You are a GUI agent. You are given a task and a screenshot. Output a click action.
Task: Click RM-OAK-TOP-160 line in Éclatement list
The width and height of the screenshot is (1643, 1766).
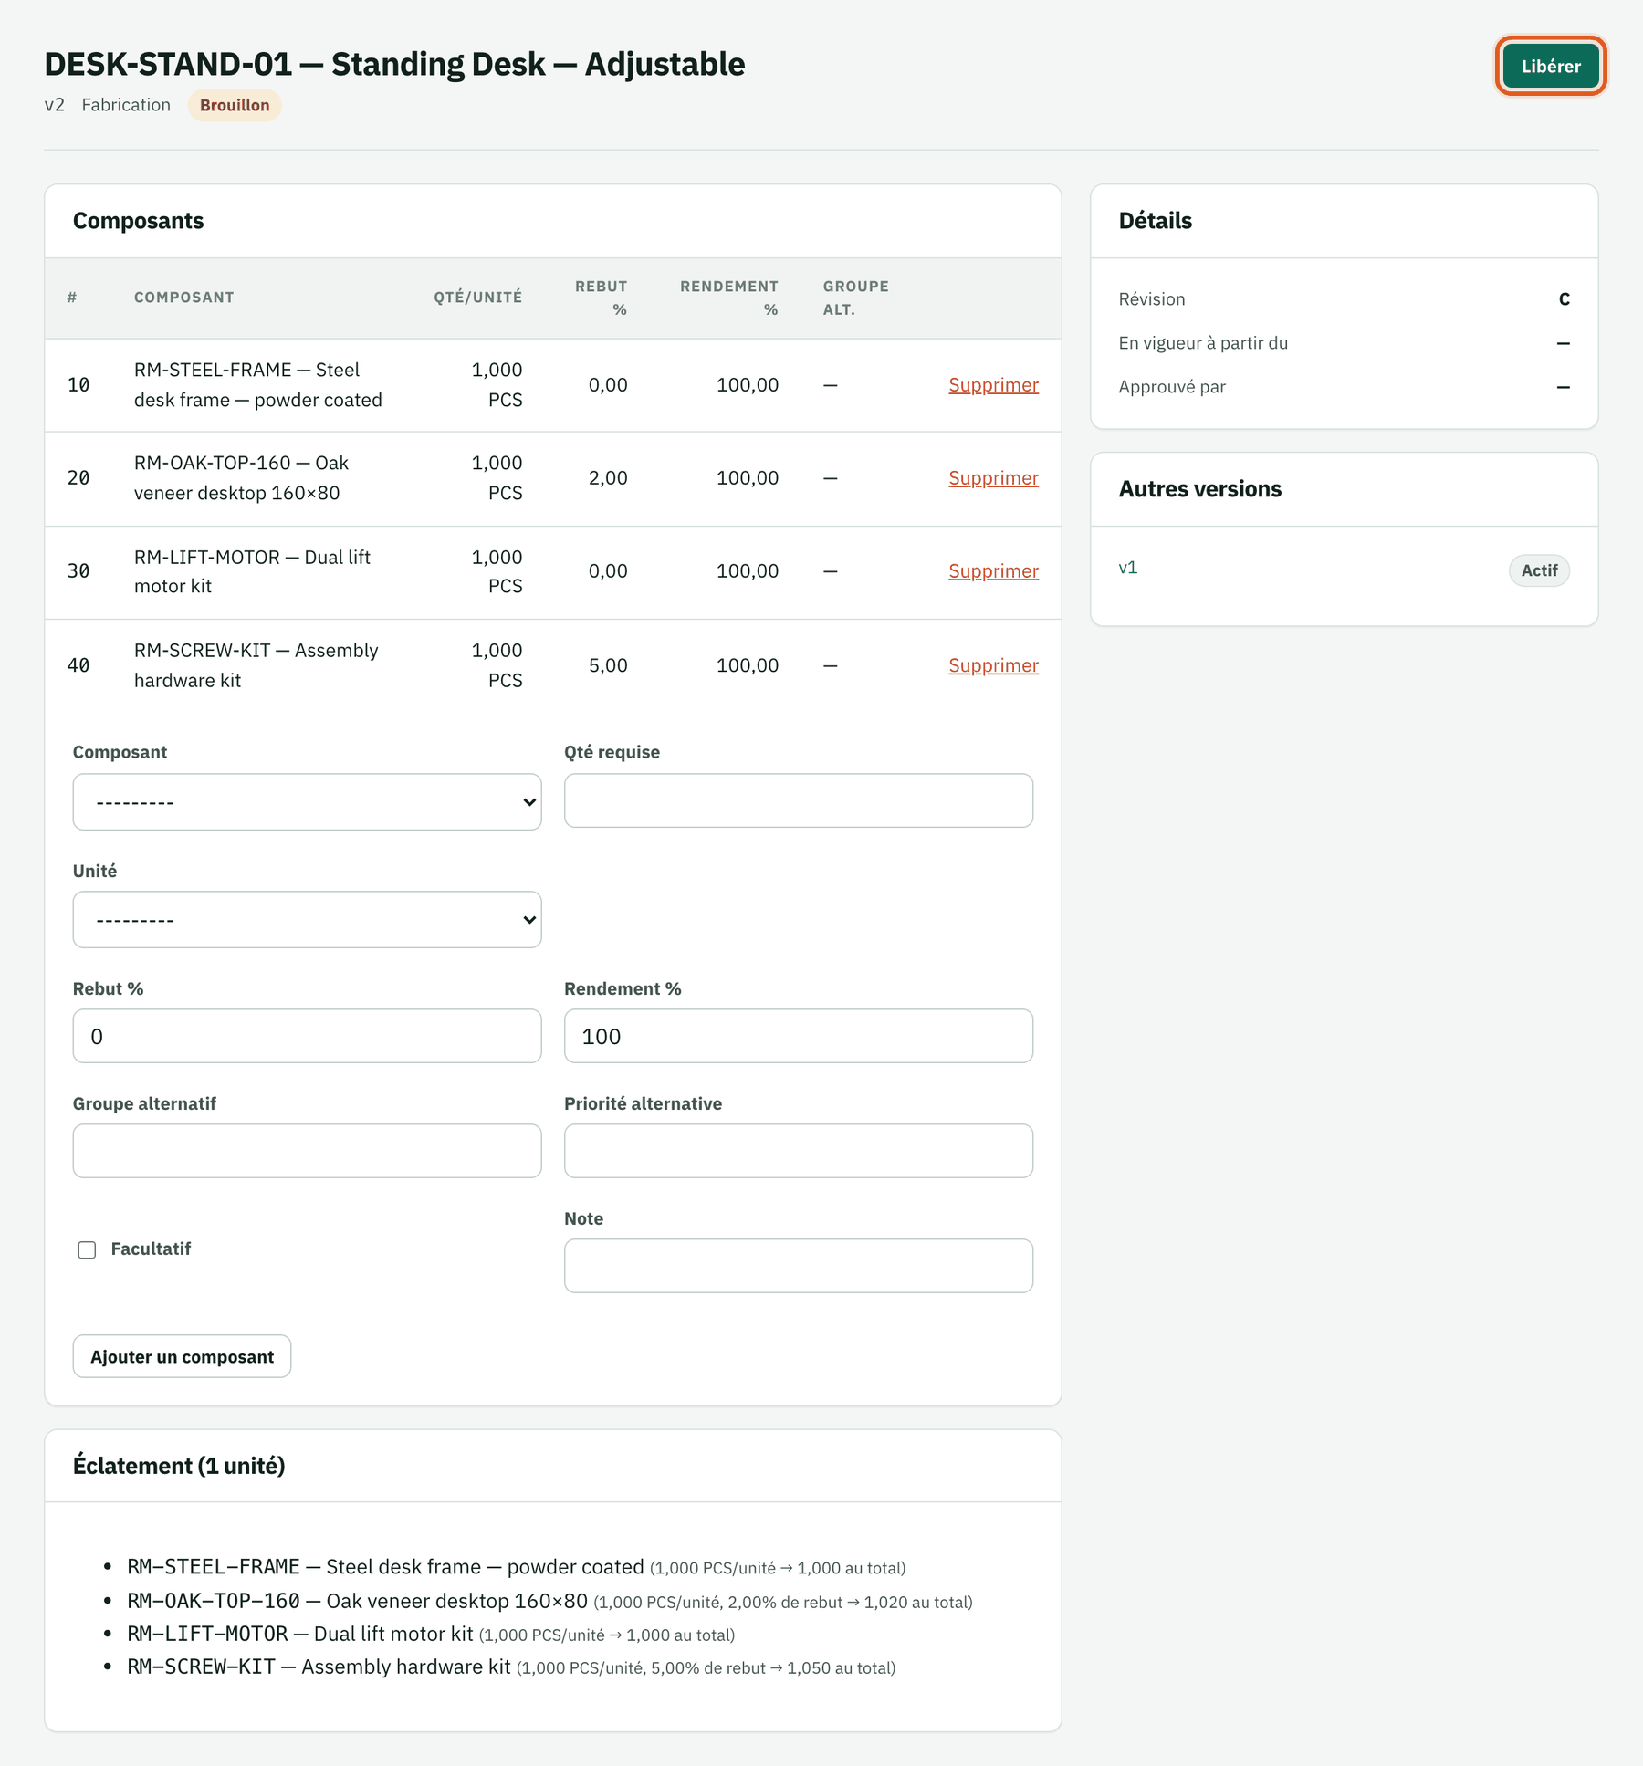coord(549,1601)
